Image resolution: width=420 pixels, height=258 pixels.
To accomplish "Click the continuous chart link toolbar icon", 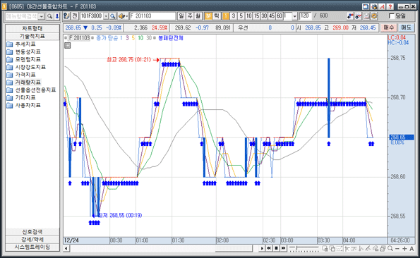I will click(x=350, y=16).
